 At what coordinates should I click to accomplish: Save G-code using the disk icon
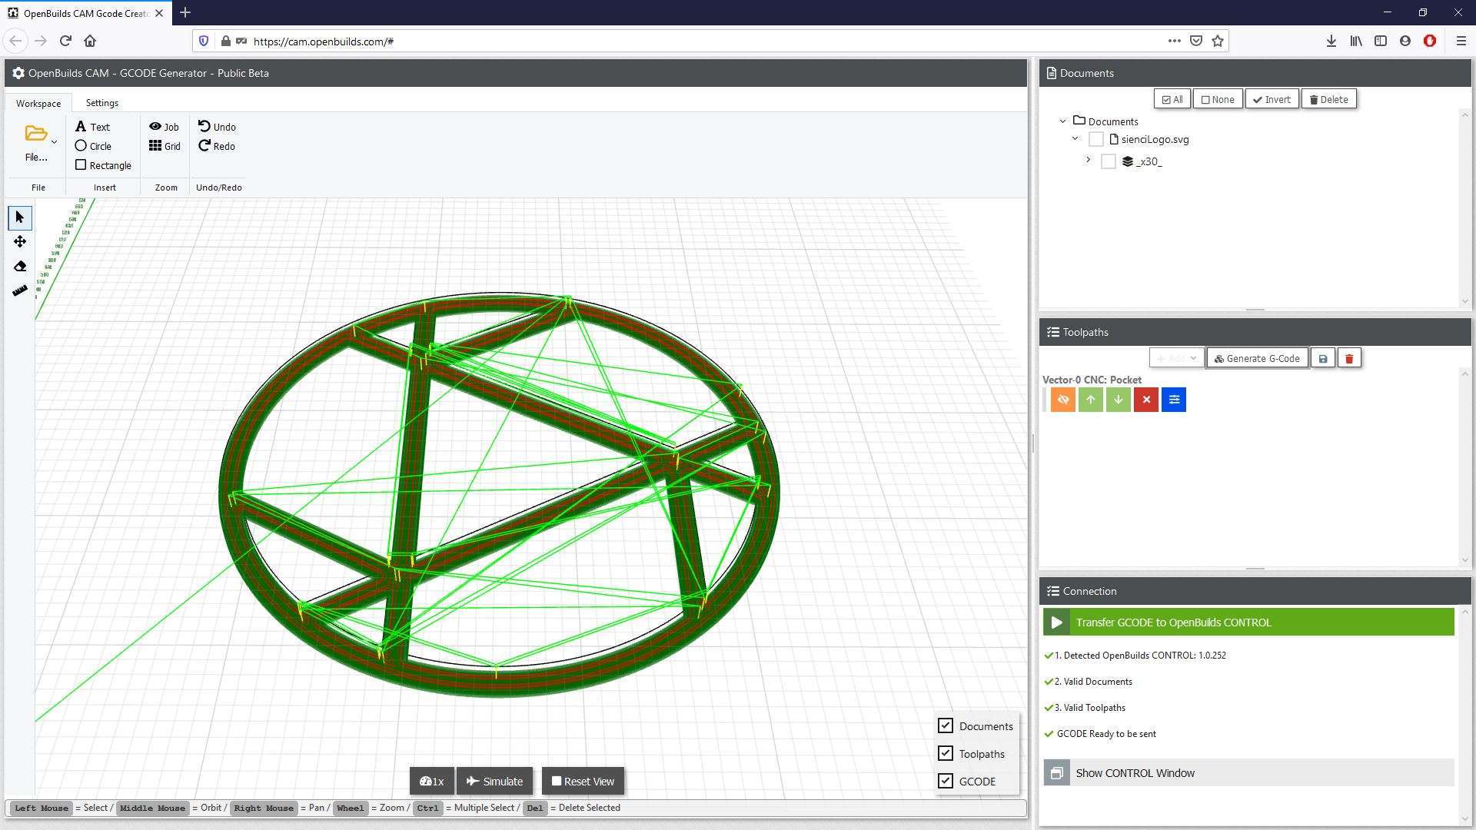pos(1322,359)
